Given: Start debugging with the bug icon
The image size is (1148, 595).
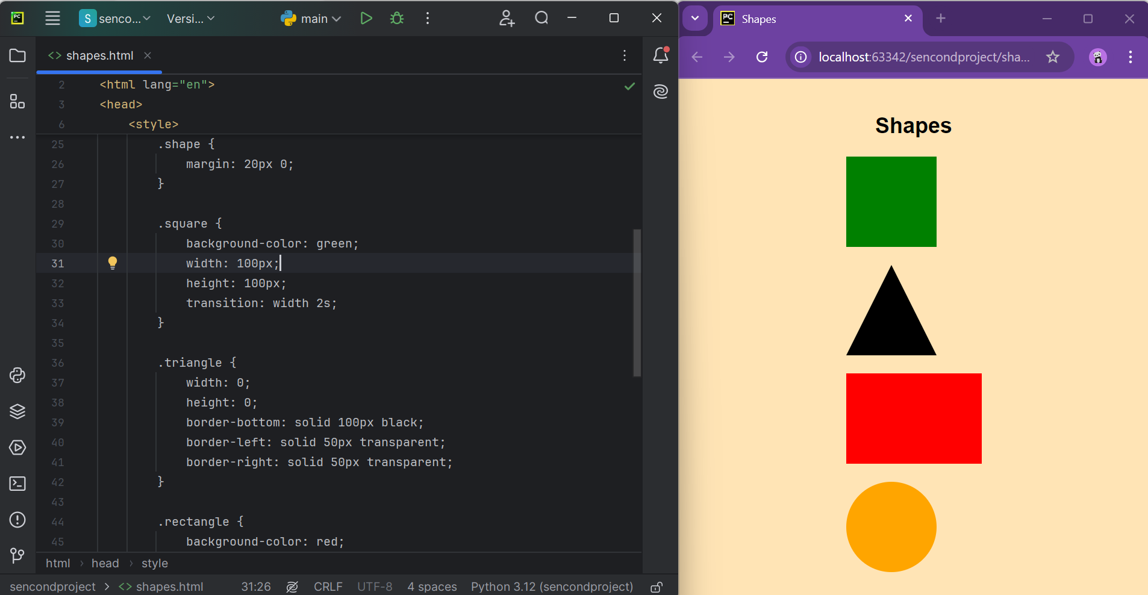Looking at the screenshot, I should [397, 18].
